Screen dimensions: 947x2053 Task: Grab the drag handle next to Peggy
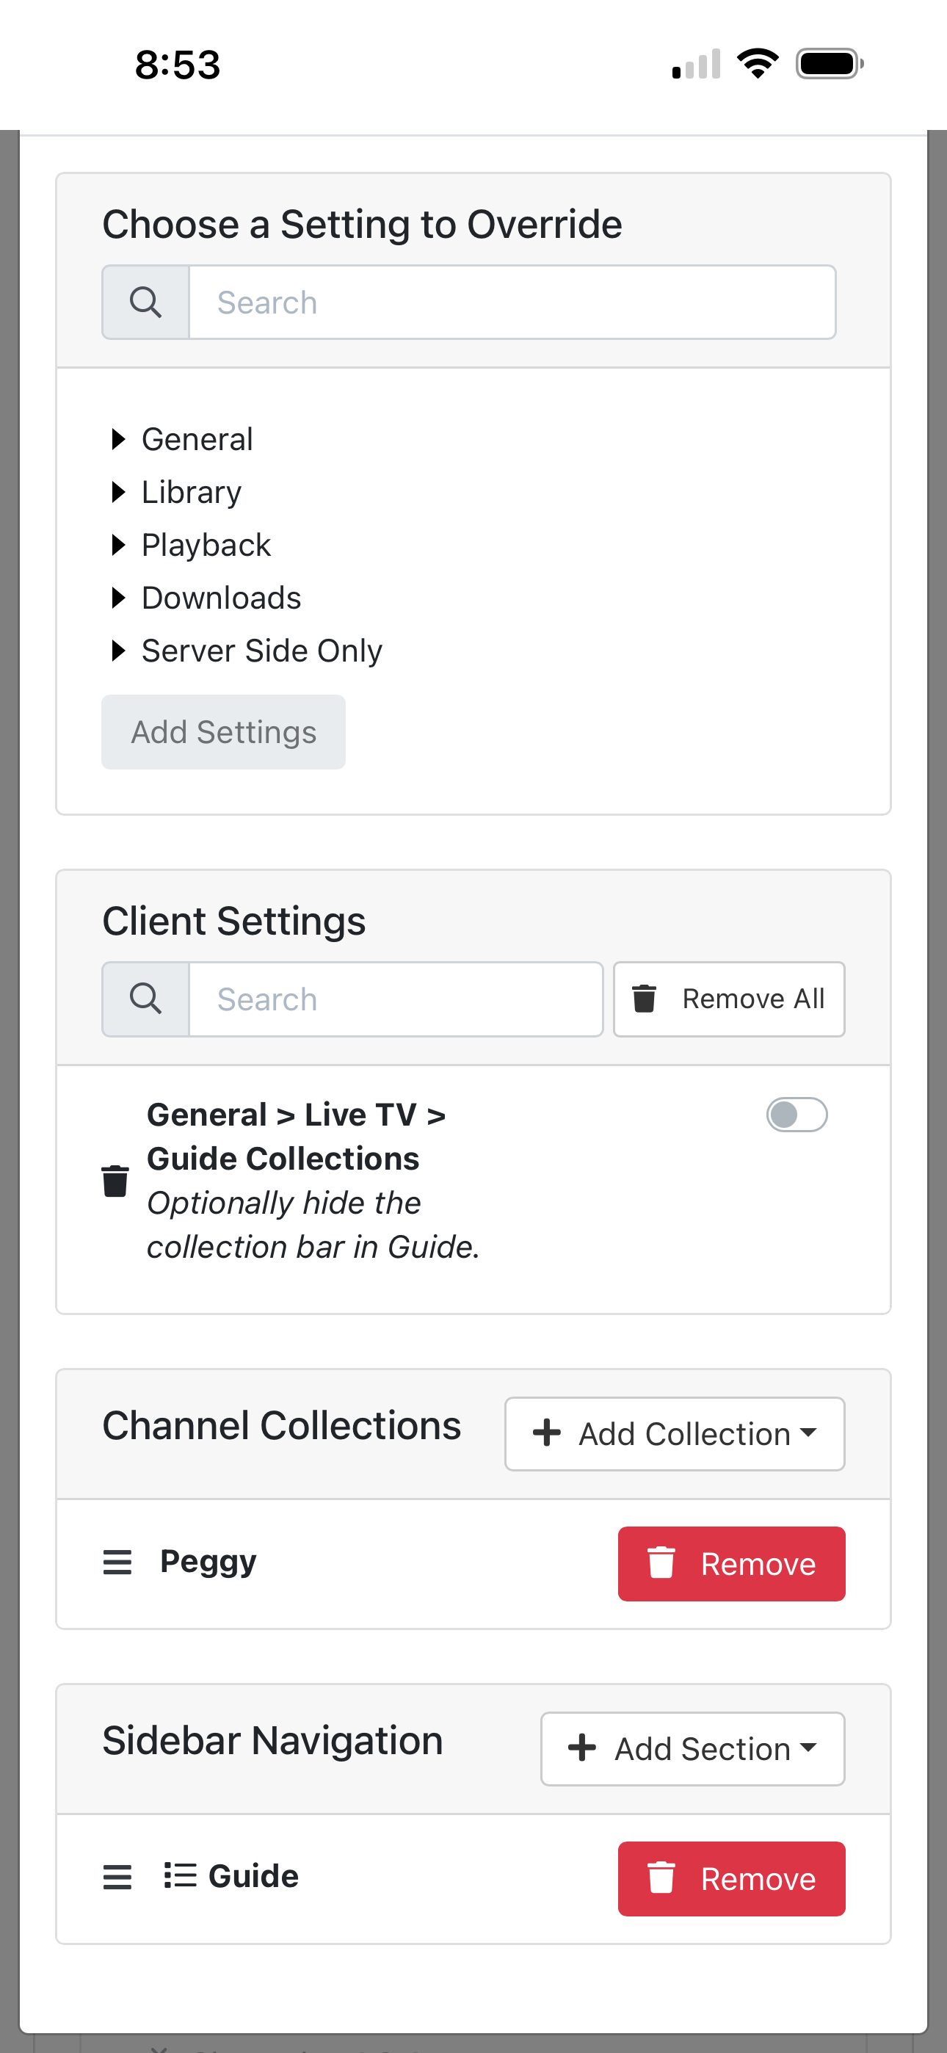click(x=117, y=1562)
